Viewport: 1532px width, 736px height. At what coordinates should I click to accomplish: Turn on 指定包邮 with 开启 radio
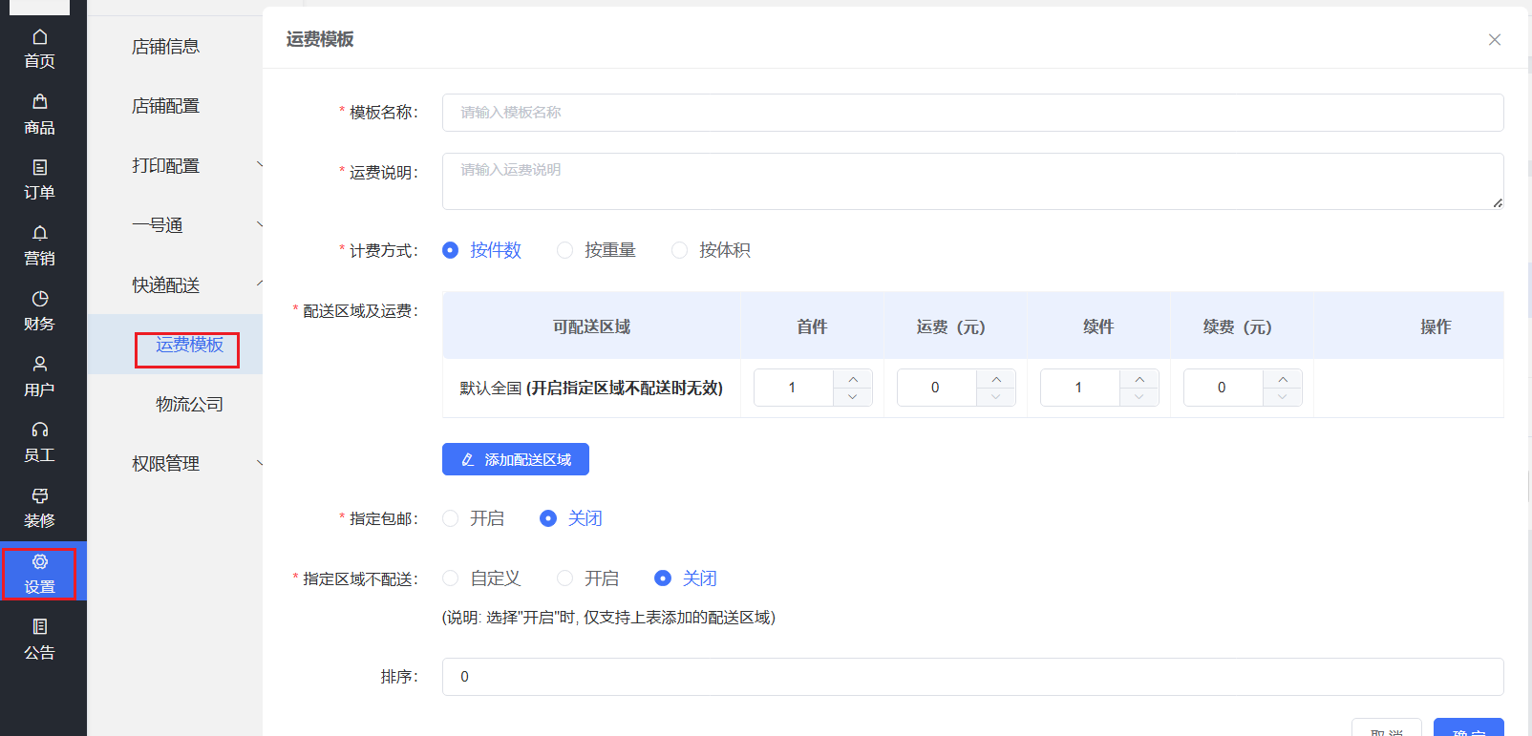[x=474, y=518]
